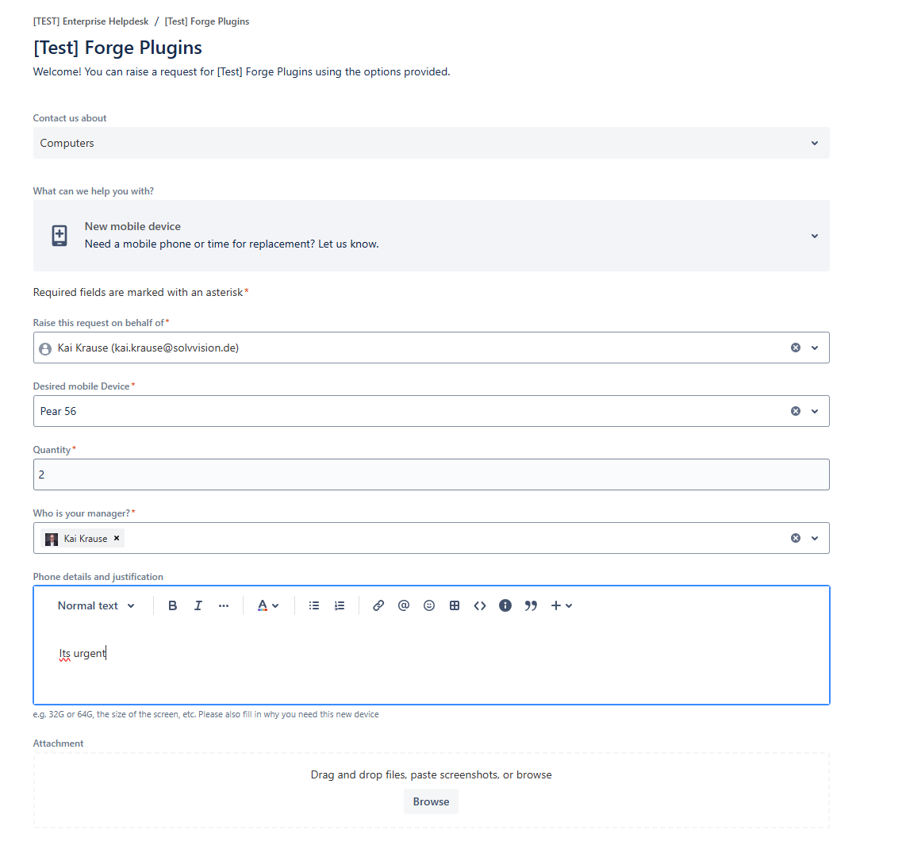Clear the Pear 56 device selection
The width and height of the screenshot is (902, 853).
pos(795,410)
